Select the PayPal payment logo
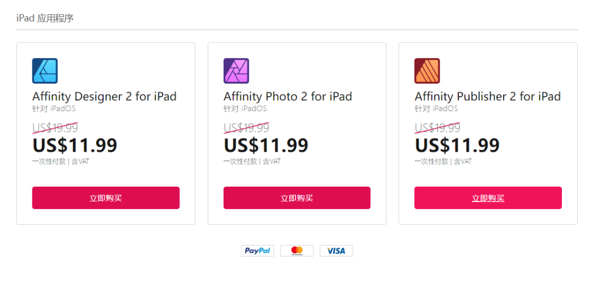The image size is (592, 283). click(257, 251)
